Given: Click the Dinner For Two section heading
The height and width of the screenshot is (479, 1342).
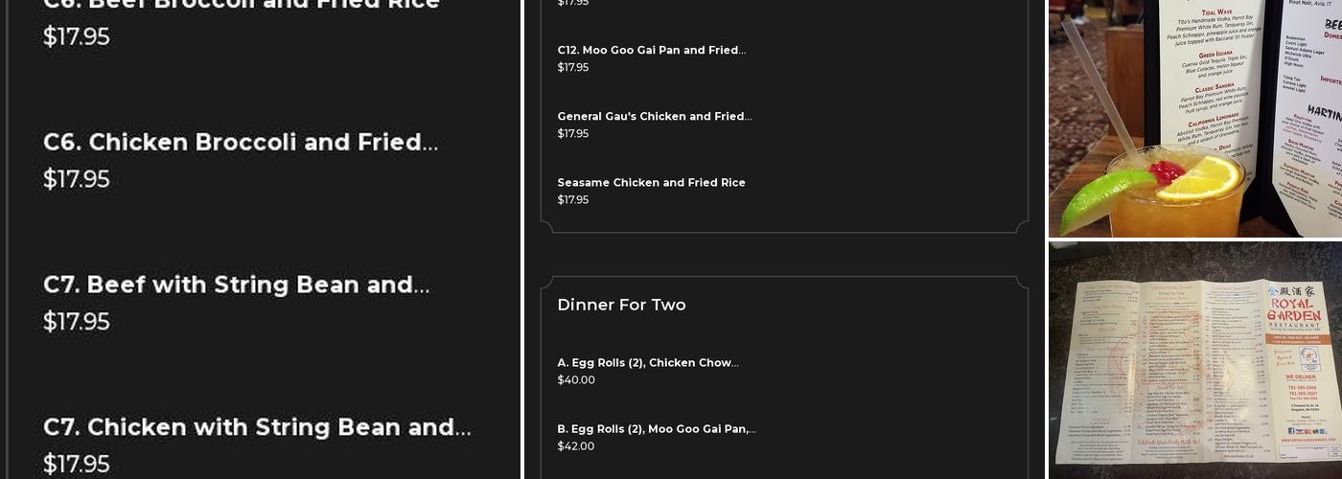Looking at the screenshot, I should [621, 305].
